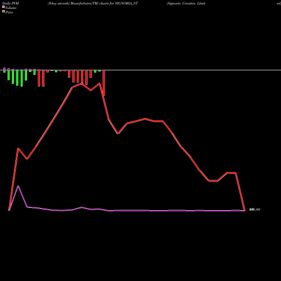Click the 'Signoria Creation Limit' company name text
Image resolution: width=281 pixels, height=281 pixels.
[186, 3]
